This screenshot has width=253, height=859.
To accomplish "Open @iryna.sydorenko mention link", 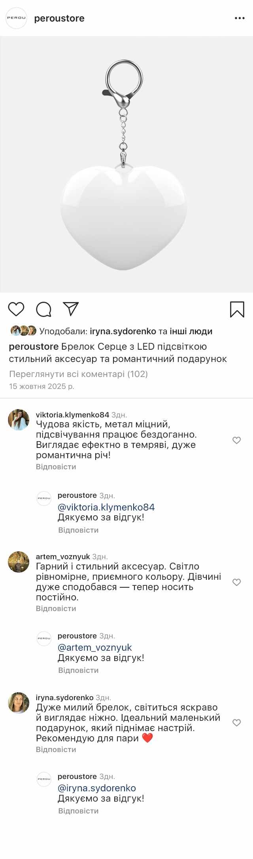I will (x=96, y=788).
